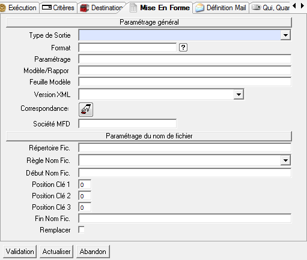307x260 pixels.
Task: Focus the Répertoire Fic. input field
Action: point(184,148)
